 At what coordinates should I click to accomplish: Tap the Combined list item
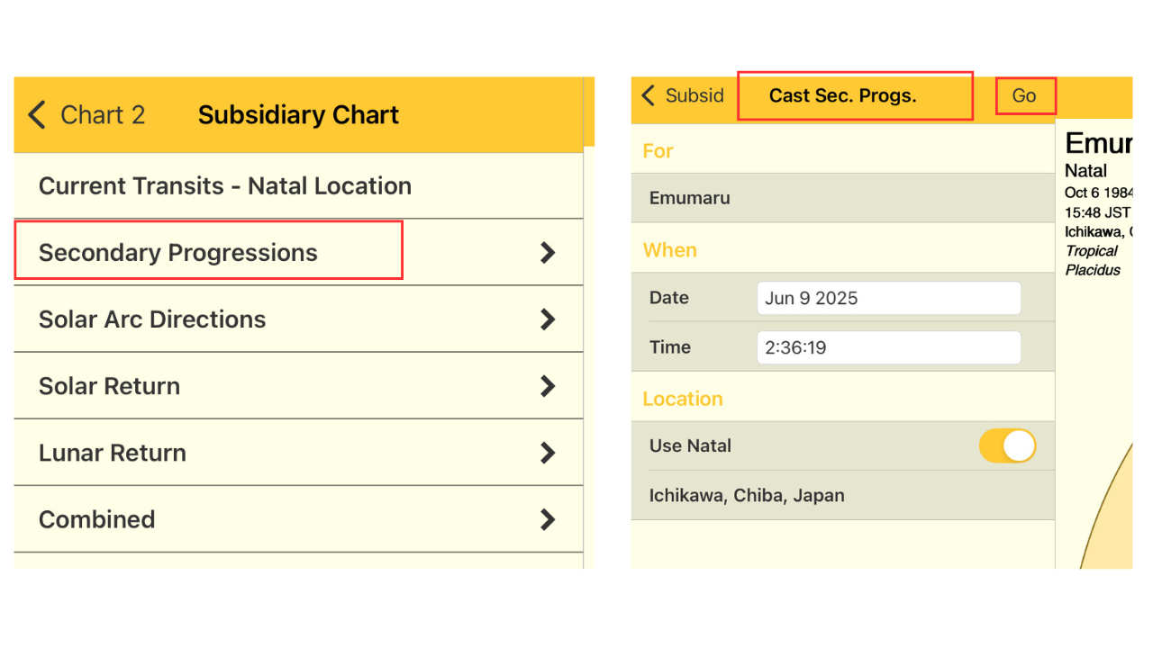[97, 519]
